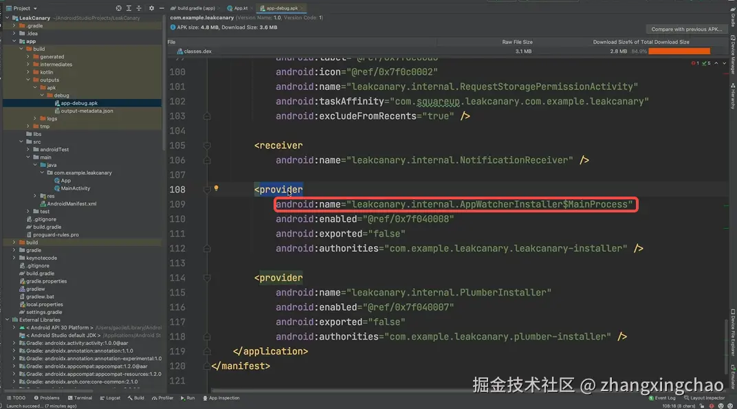Collapse the LeakCanary root node
The image size is (737, 409).
click(8, 18)
